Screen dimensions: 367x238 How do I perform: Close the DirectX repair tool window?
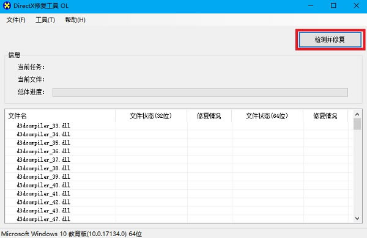tap(356, 5)
